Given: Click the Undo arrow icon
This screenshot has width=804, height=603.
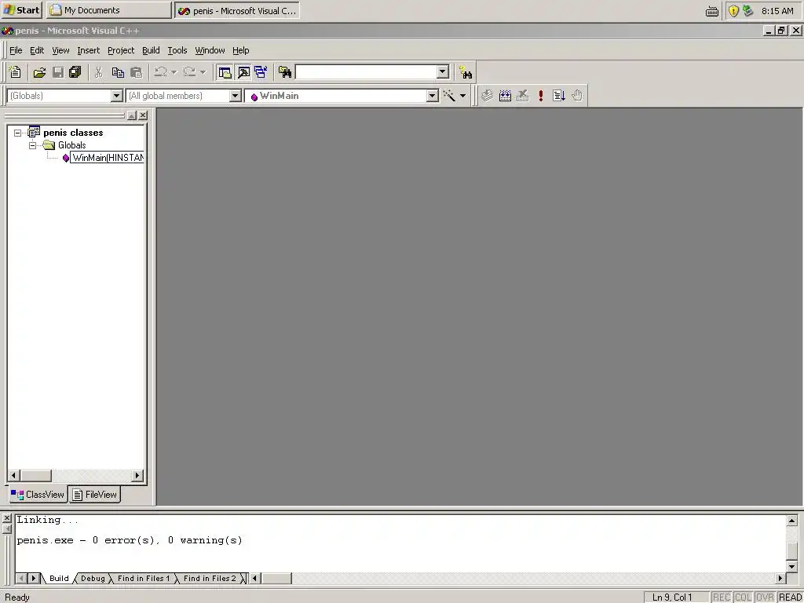Looking at the screenshot, I should [x=160, y=72].
